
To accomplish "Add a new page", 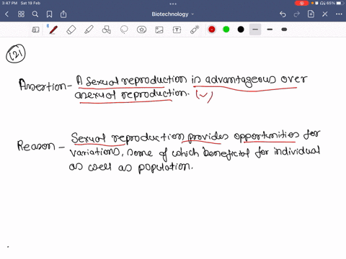I will tap(311, 14).
